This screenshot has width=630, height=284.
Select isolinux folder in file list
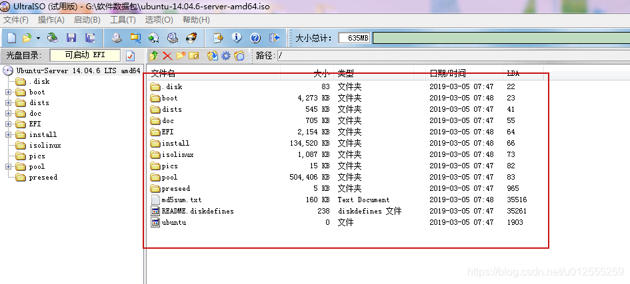pyautogui.click(x=178, y=154)
